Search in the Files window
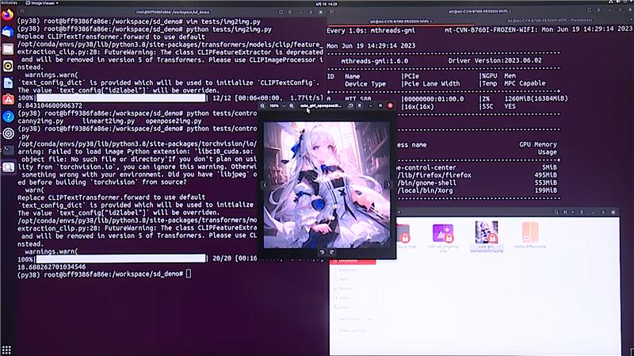The image size is (634, 356). [556, 212]
